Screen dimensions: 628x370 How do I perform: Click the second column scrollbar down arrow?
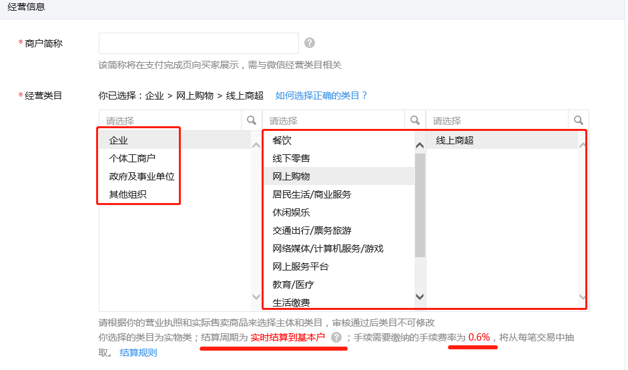pyautogui.click(x=420, y=296)
